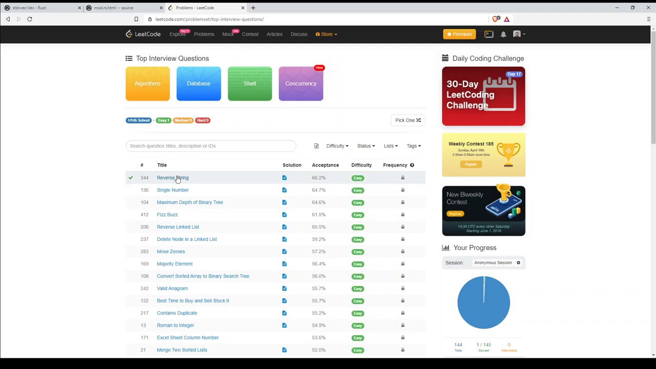Open the playground terminal icon in header
656x369 pixels.
489,34
